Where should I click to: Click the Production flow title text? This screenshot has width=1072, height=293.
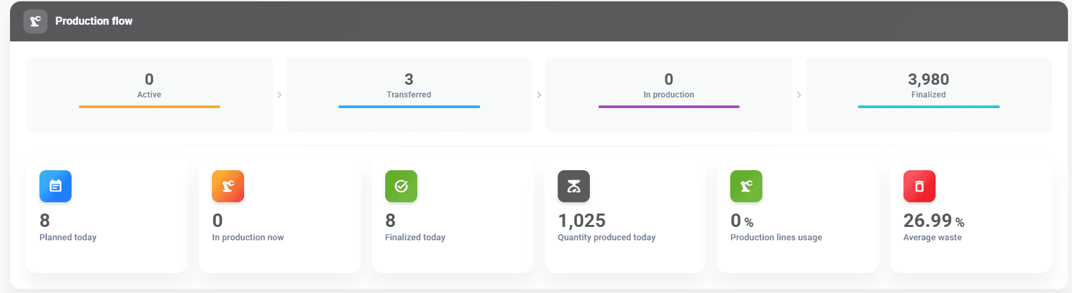coord(94,21)
